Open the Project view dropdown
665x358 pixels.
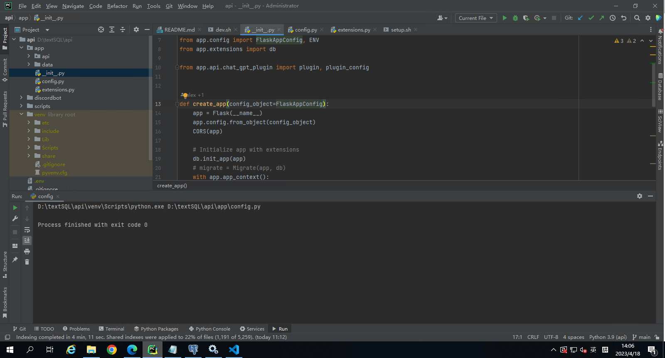[32, 29]
